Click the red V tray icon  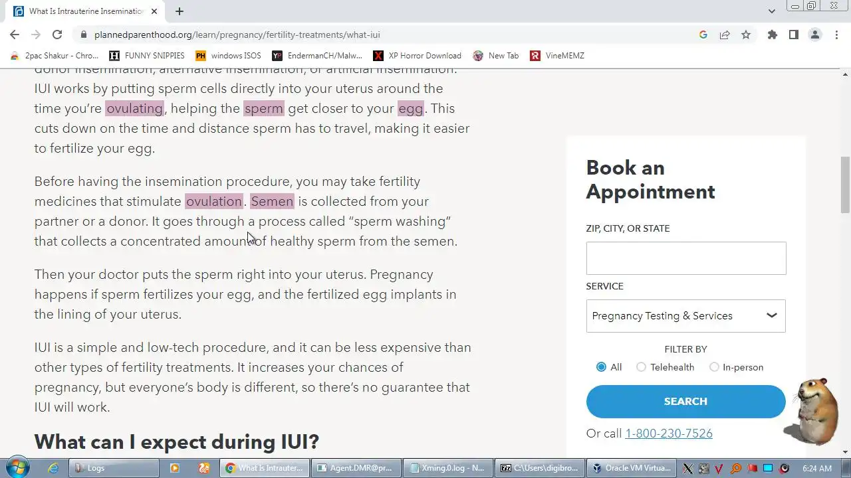720,468
